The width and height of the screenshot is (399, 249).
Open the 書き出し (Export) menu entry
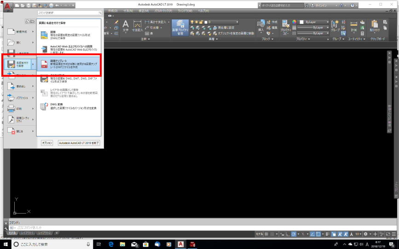[20, 87]
